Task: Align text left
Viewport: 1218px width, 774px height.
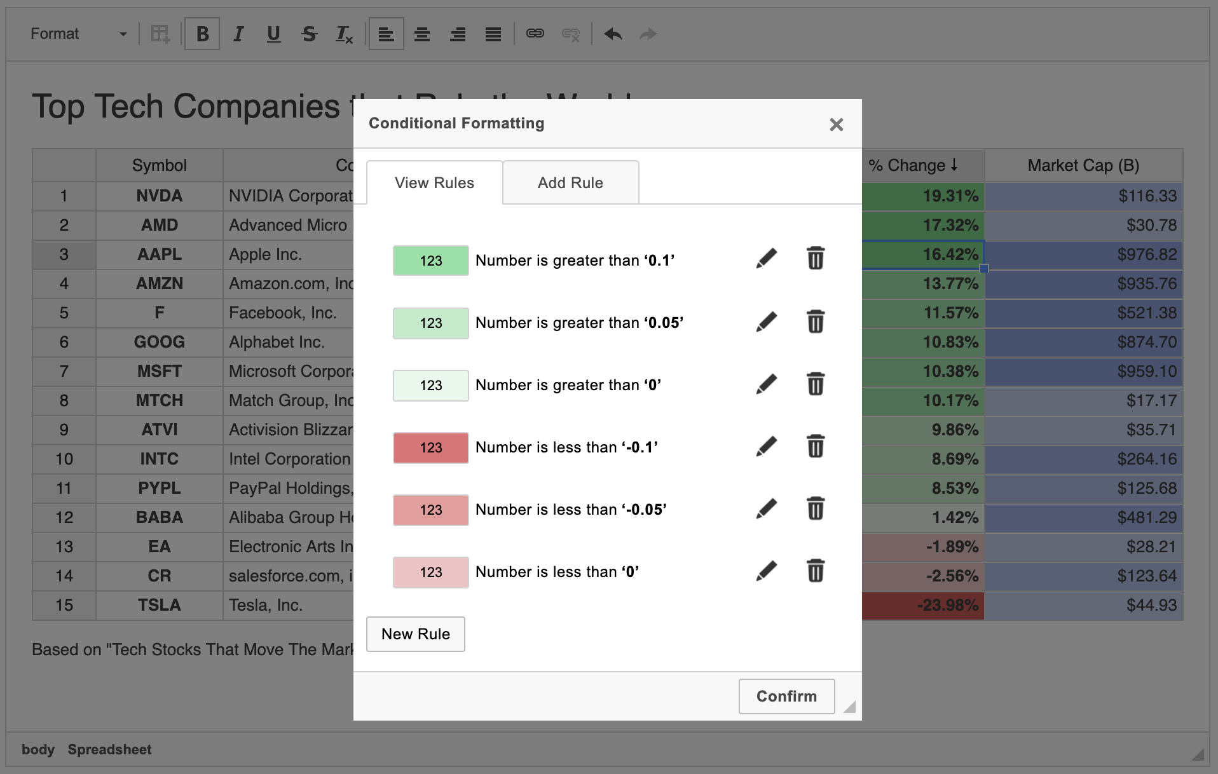Action: (387, 34)
